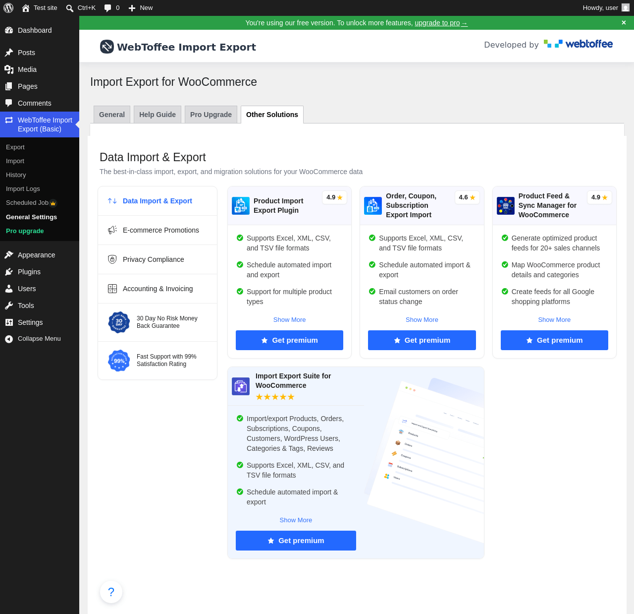This screenshot has width=634, height=614.
Task: Open Plugins in the sidebar
Action: pyautogui.click(x=40, y=272)
